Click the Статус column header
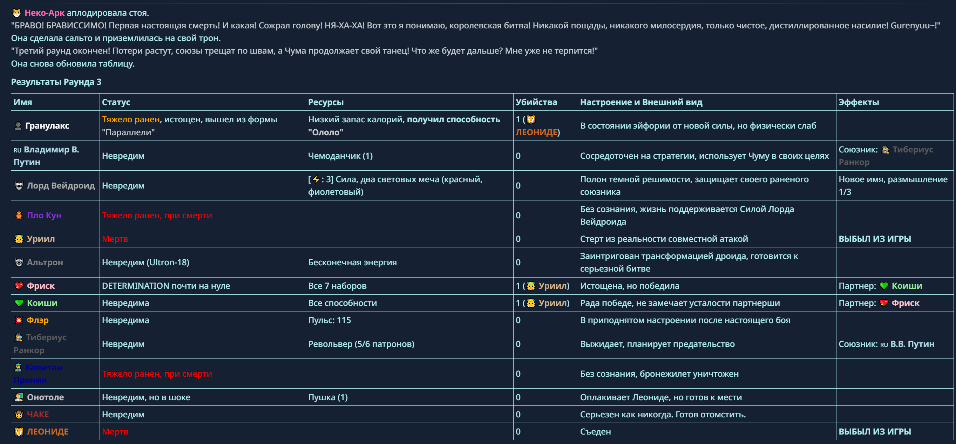 click(116, 102)
